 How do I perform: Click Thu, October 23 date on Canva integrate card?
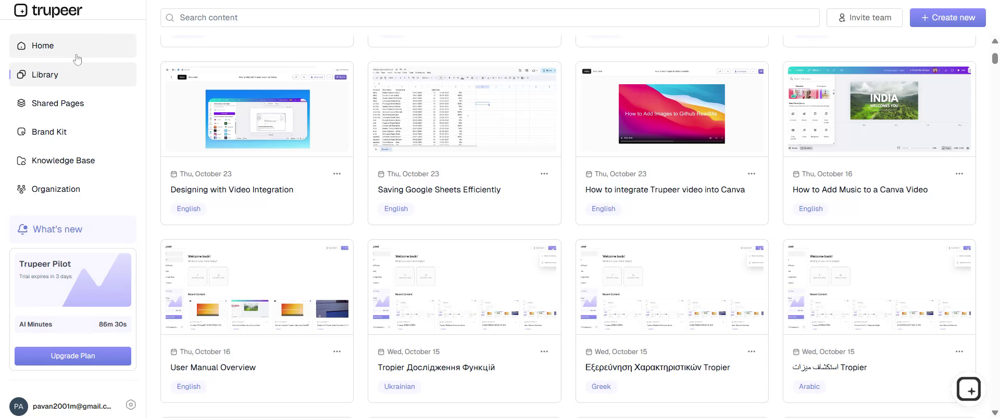620,174
